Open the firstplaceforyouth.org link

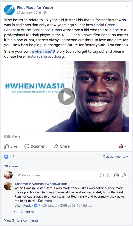45,56
